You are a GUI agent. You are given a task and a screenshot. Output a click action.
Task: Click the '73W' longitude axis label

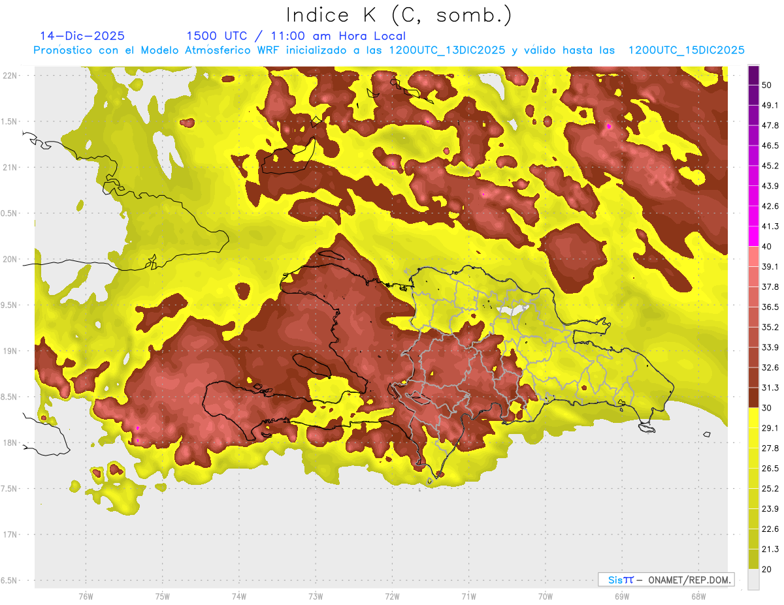coord(316,597)
